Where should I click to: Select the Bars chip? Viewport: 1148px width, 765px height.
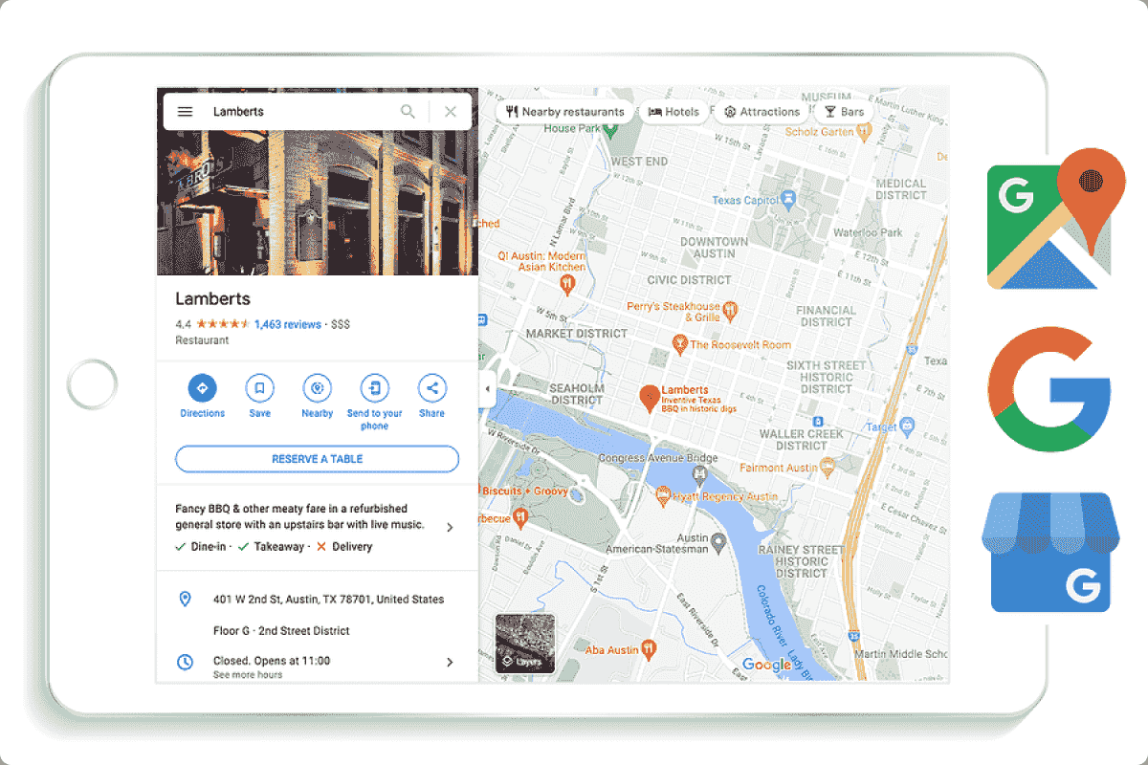click(x=844, y=112)
